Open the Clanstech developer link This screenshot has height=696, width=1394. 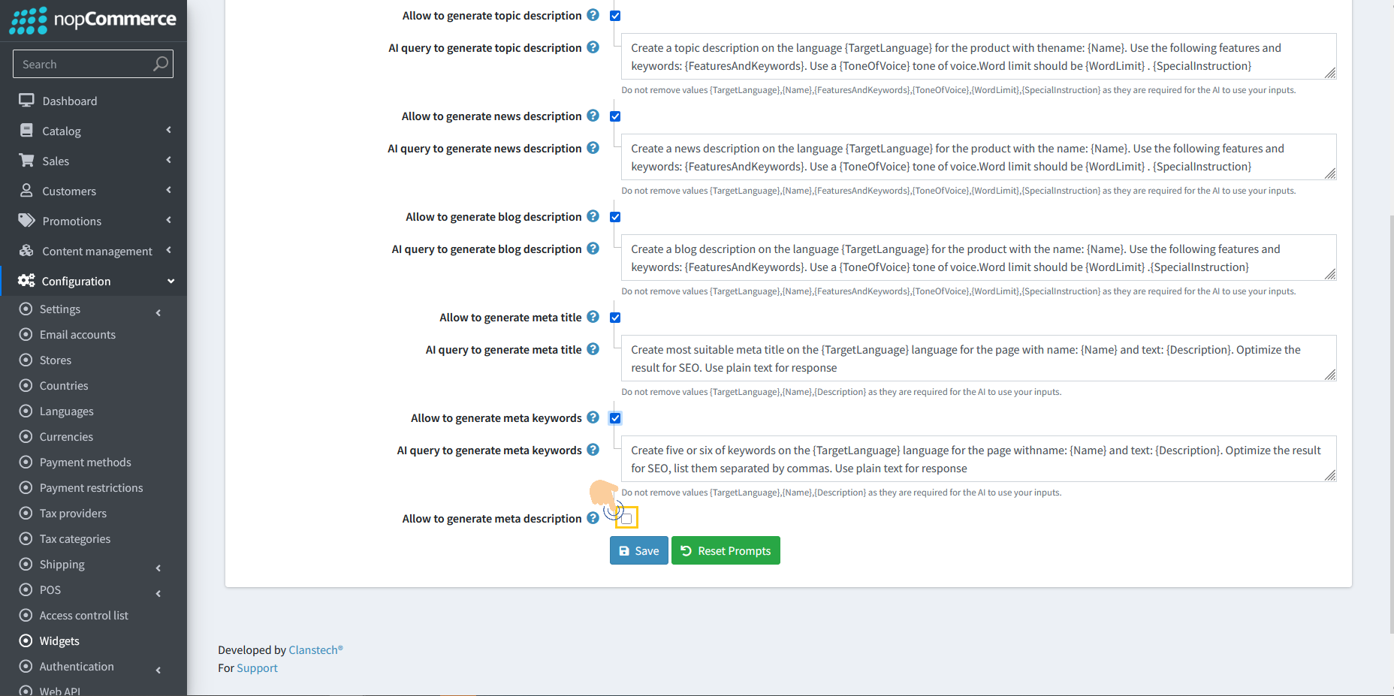(312, 649)
